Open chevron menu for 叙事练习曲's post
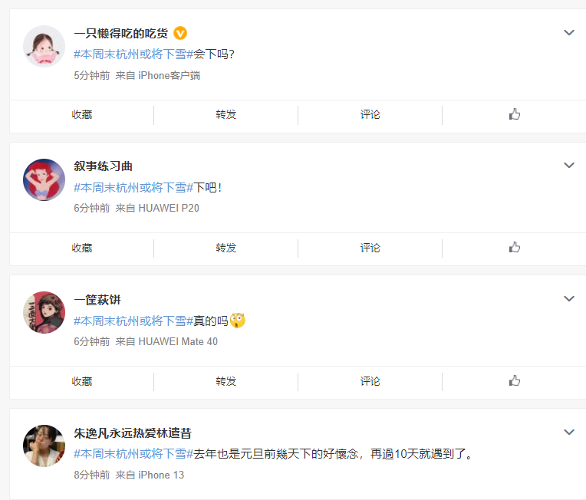The width and height of the screenshot is (586, 500). pyautogui.click(x=569, y=166)
